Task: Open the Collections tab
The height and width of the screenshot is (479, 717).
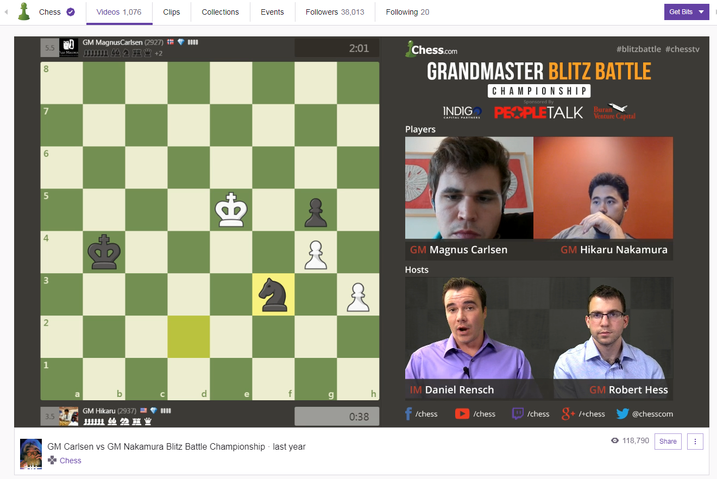Action: [x=220, y=12]
